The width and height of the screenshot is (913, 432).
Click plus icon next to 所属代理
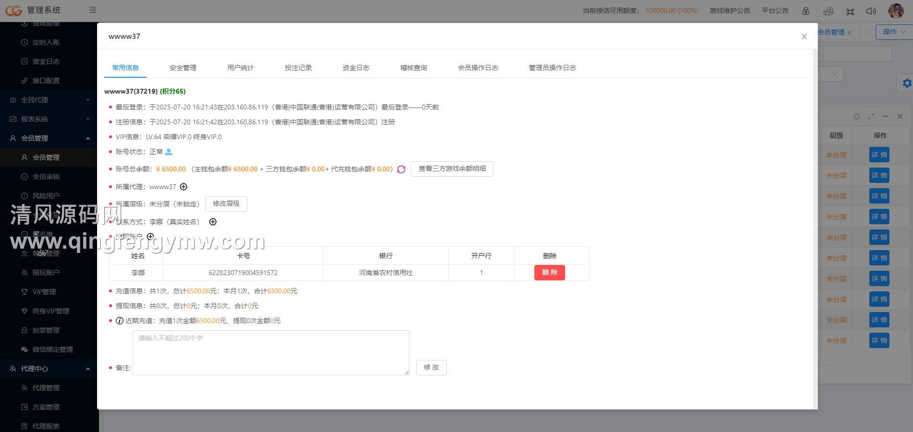point(184,187)
